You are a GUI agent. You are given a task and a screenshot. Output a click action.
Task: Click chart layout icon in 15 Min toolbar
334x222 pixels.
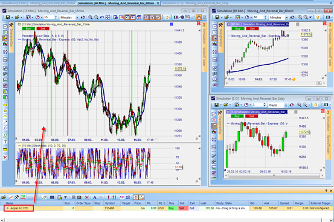pyautogui.click(x=28, y=18)
